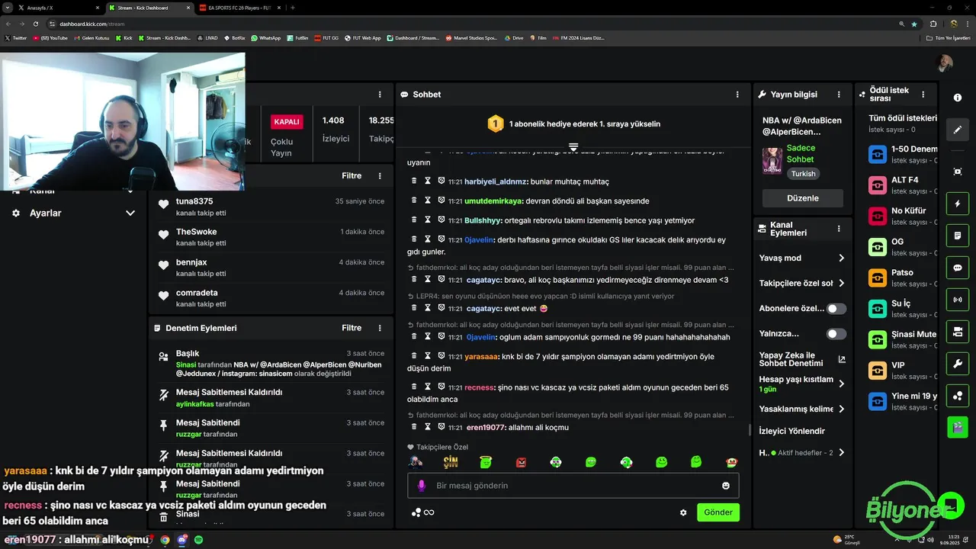Click the phone icon for No Küfür reward

(878, 216)
